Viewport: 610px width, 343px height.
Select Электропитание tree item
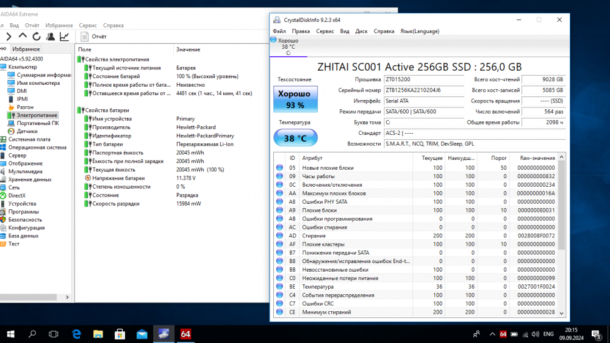click(x=37, y=115)
